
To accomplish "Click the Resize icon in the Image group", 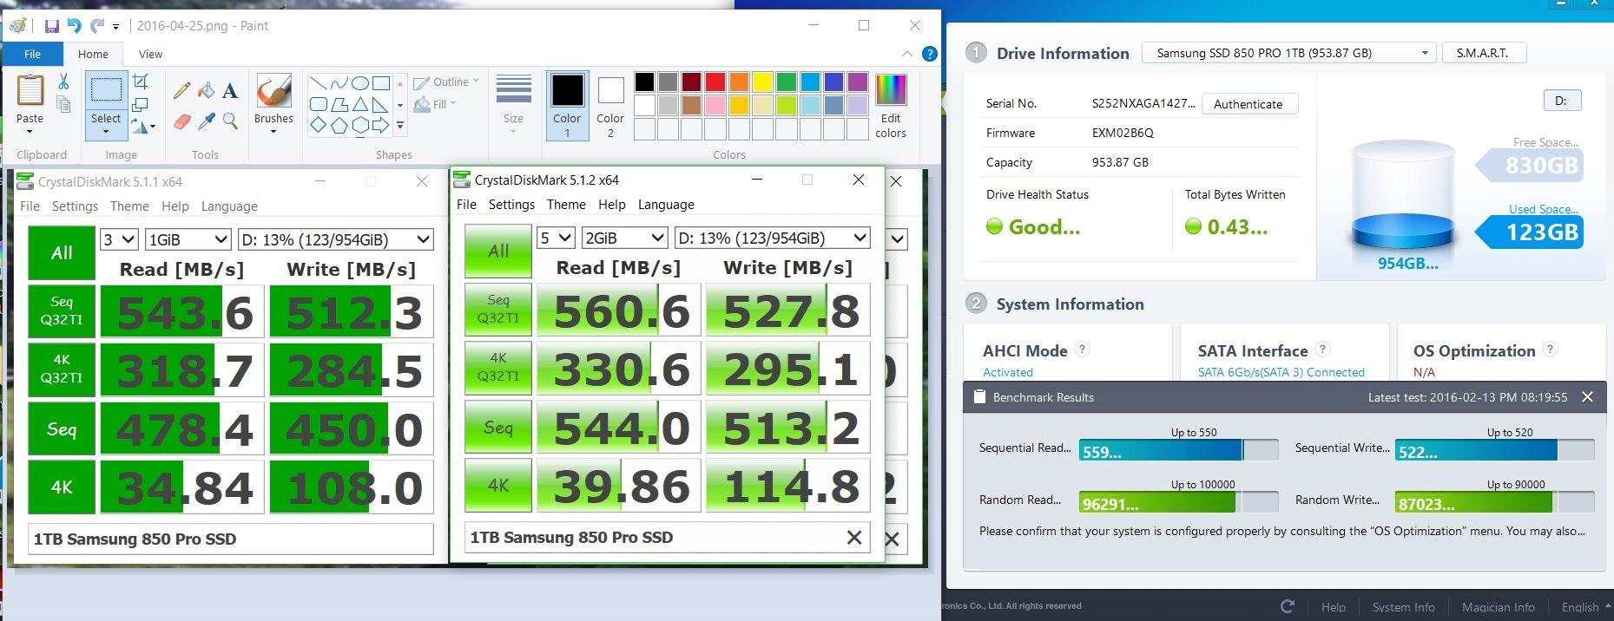I will point(140,105).
